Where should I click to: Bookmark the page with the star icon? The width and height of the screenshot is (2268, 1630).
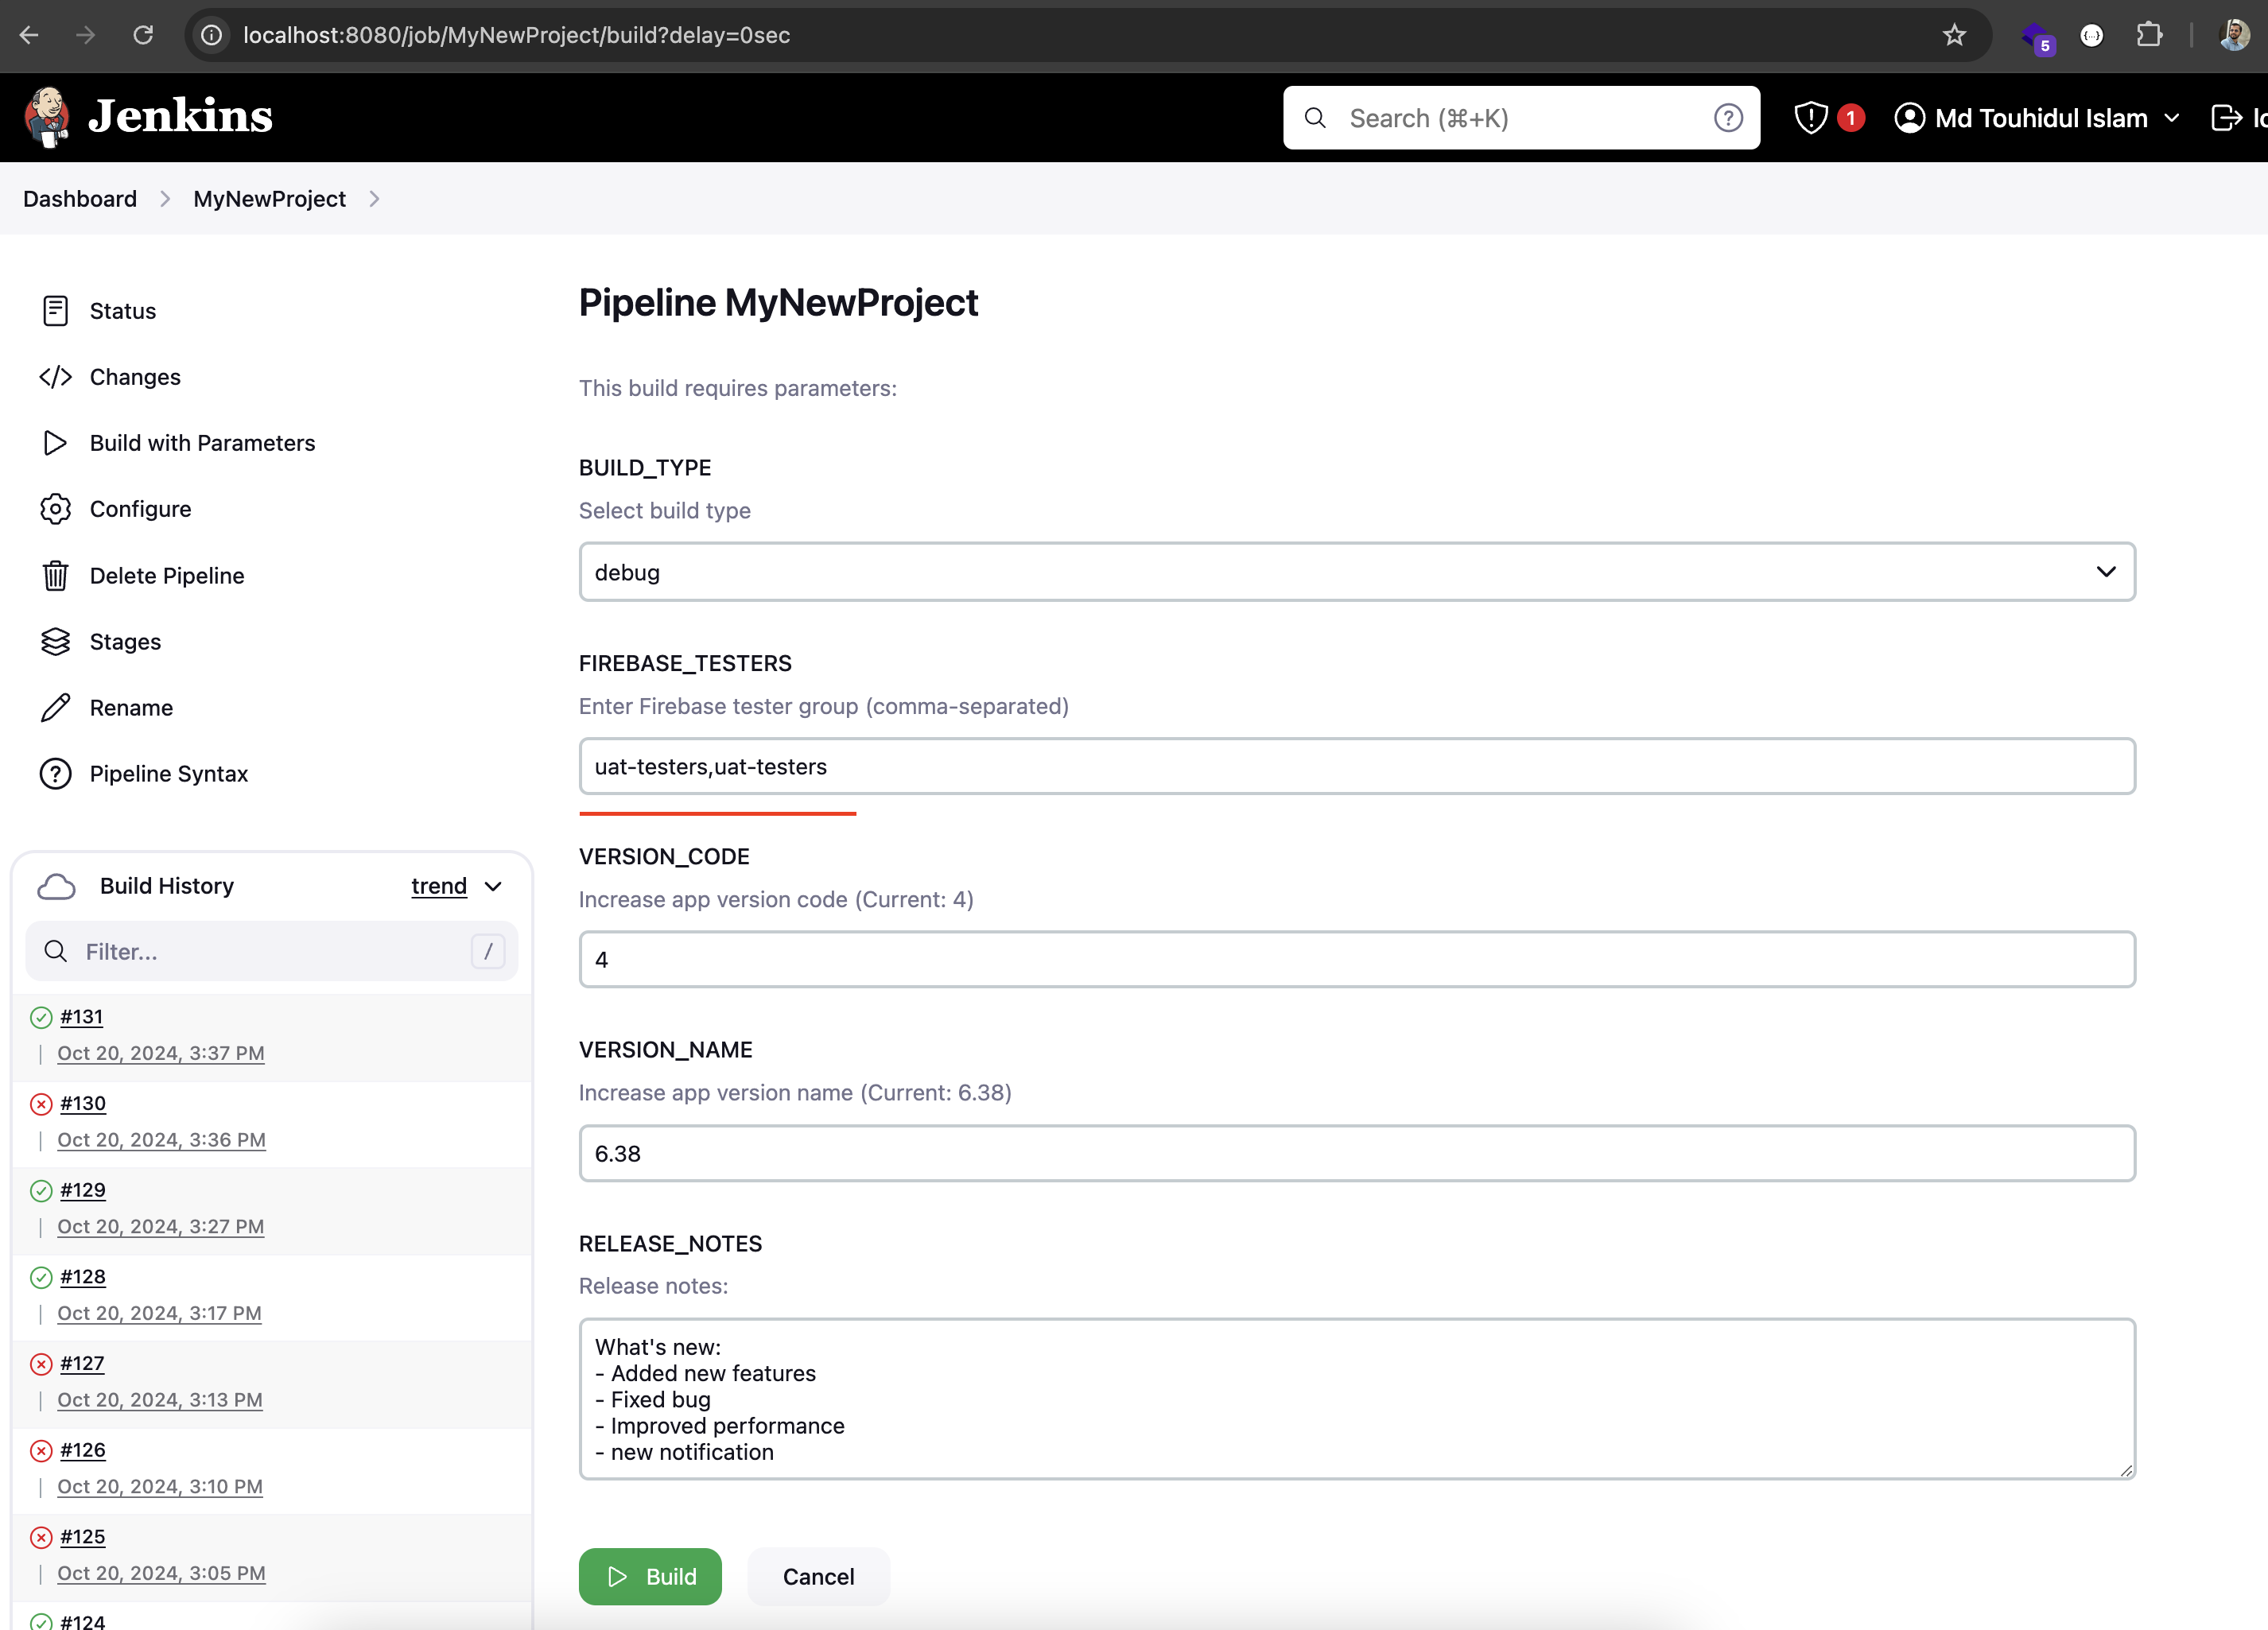[x=1954, y=35]
